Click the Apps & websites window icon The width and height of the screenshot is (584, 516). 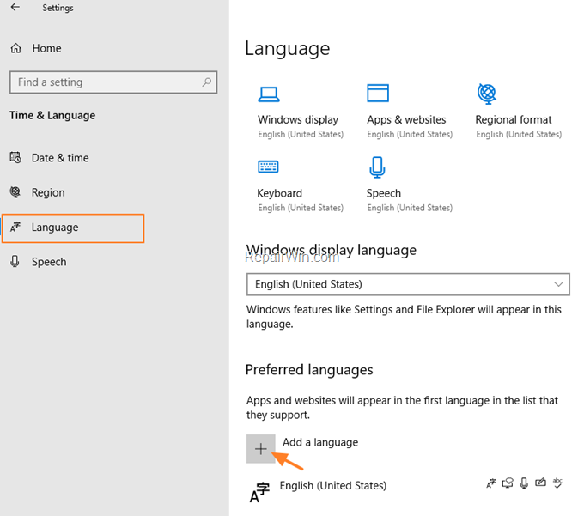378,93
